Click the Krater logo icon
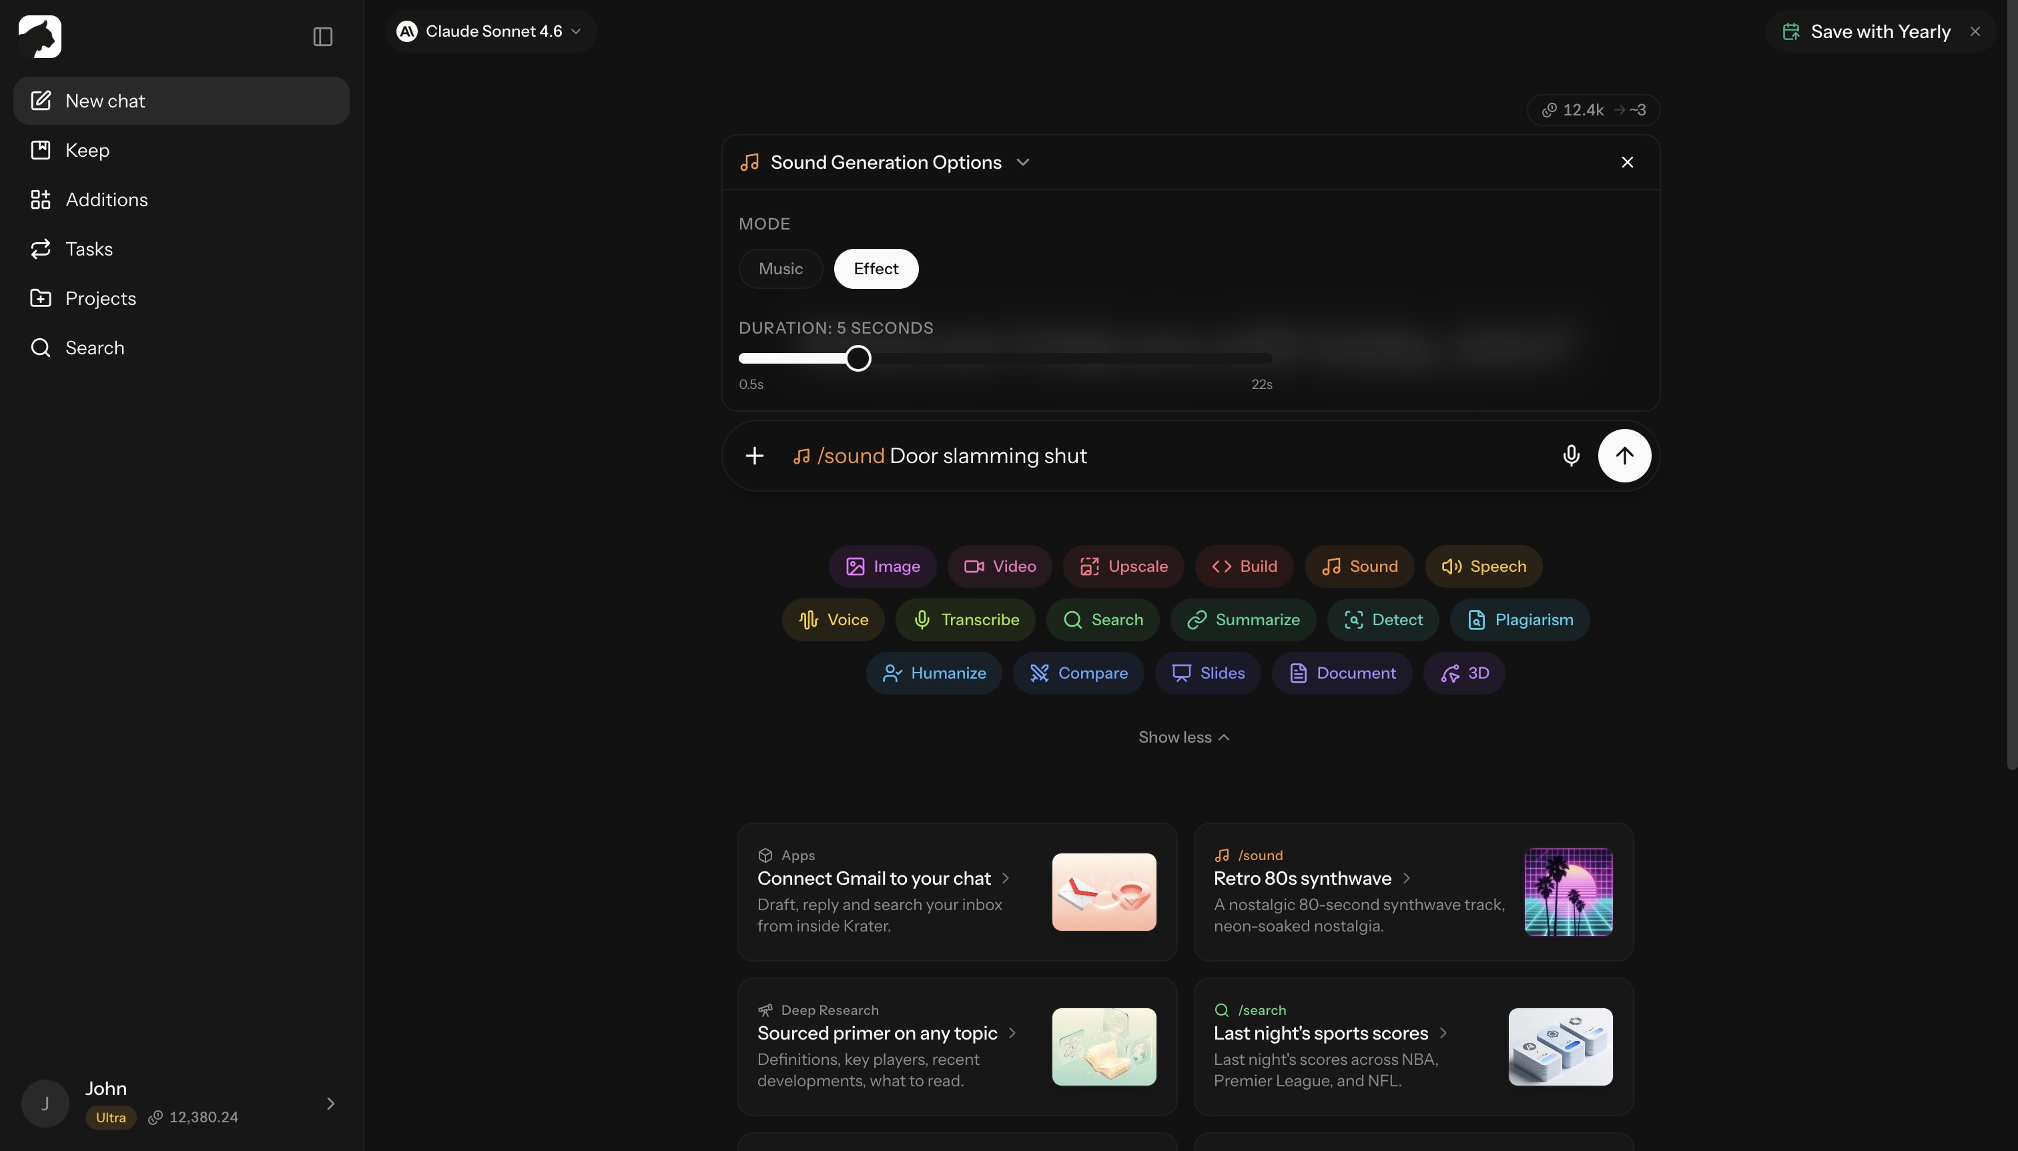2018x1151 pixels. click(x=39, y=36)
